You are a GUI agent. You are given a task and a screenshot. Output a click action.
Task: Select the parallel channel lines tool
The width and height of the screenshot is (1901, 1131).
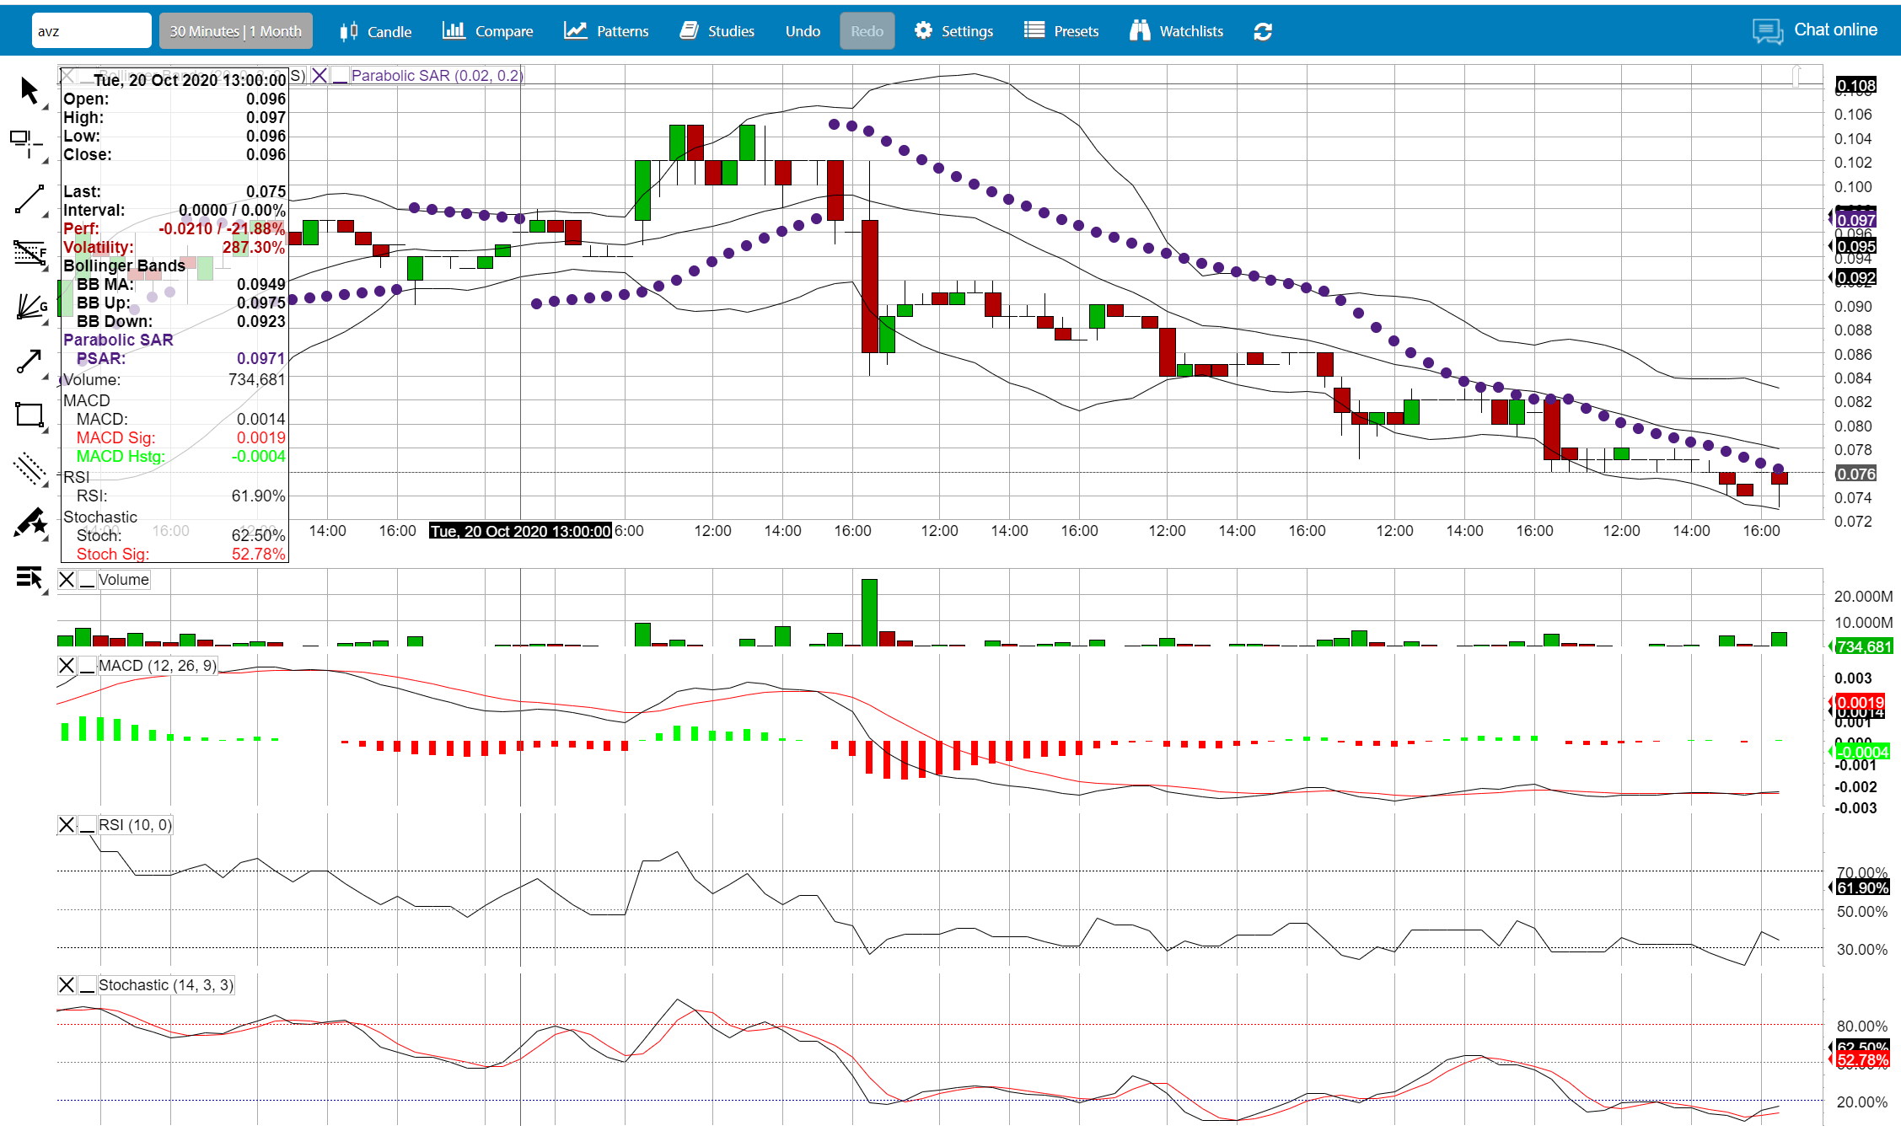[30, 469]
